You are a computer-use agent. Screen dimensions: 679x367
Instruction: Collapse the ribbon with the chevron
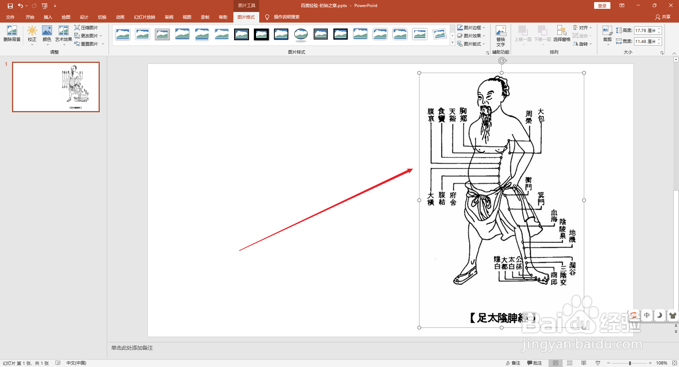point(674,53)
